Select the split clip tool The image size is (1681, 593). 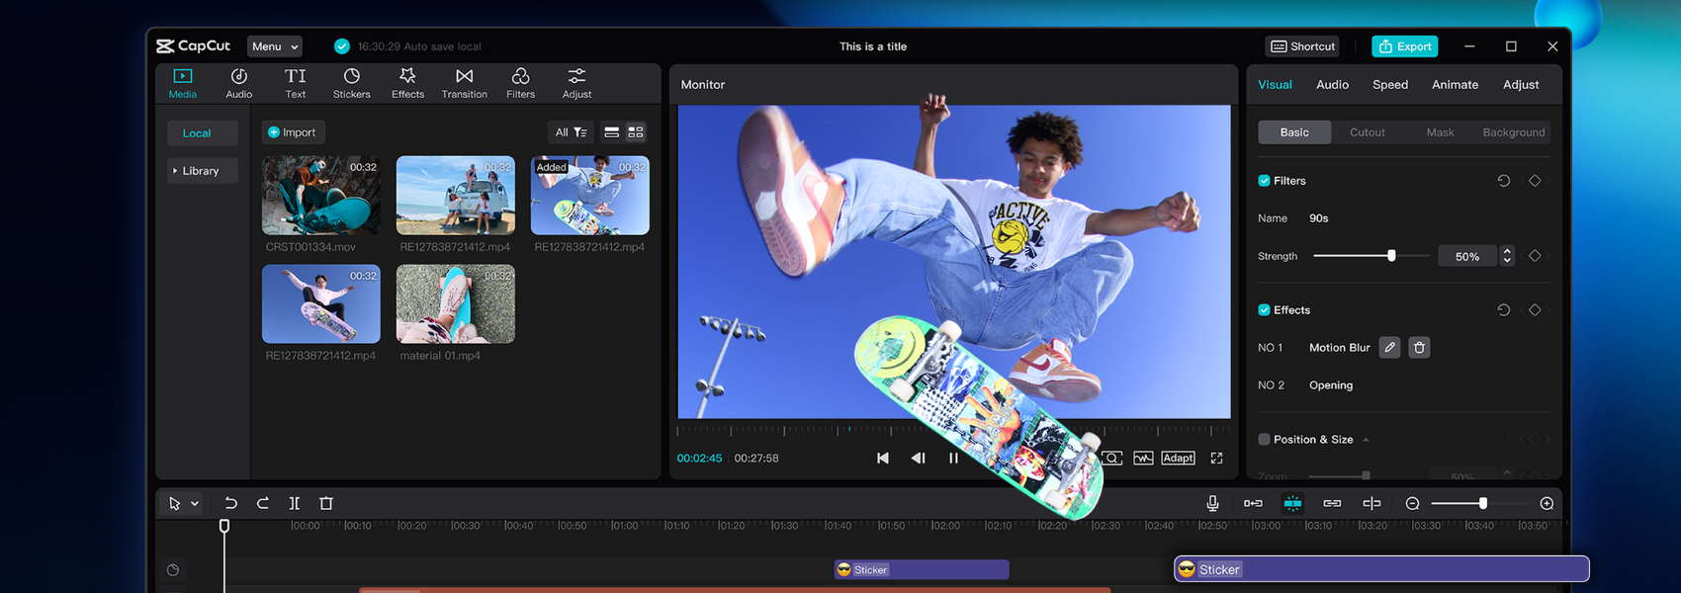click(x=294, y=503)
